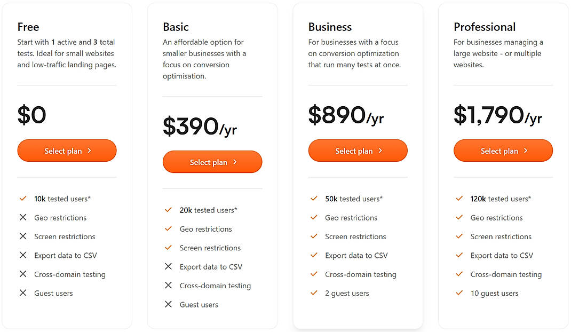This screenshot has width=571, height=332.
Task: Click the checkmark beside Geo restrictions under Business
Action: (314, 218)
